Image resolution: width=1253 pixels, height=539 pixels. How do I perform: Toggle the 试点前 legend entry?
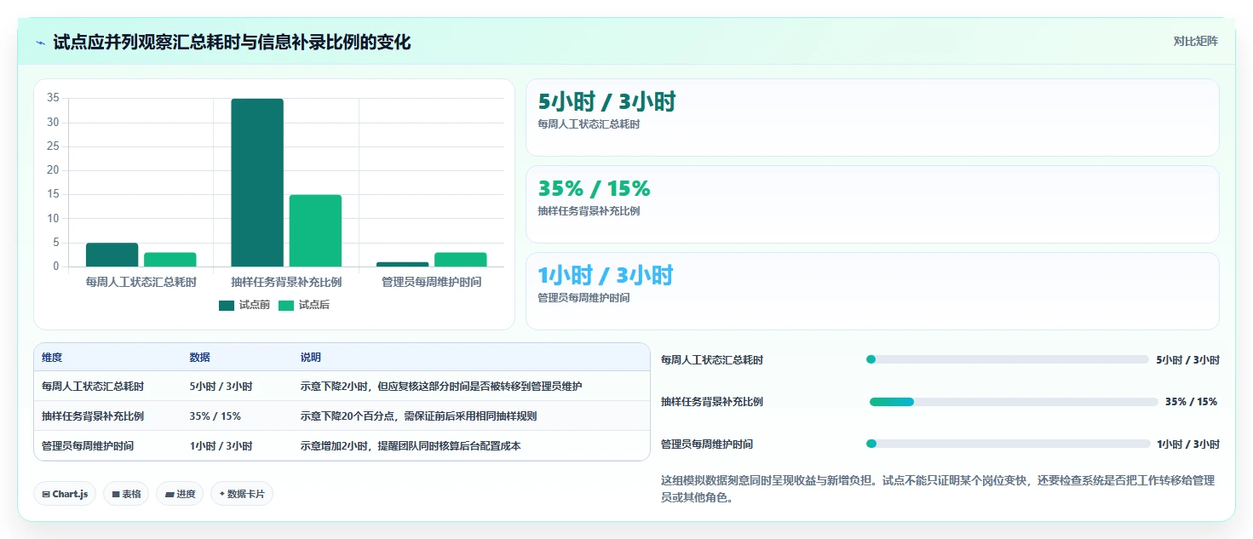(x=244, y=305)
